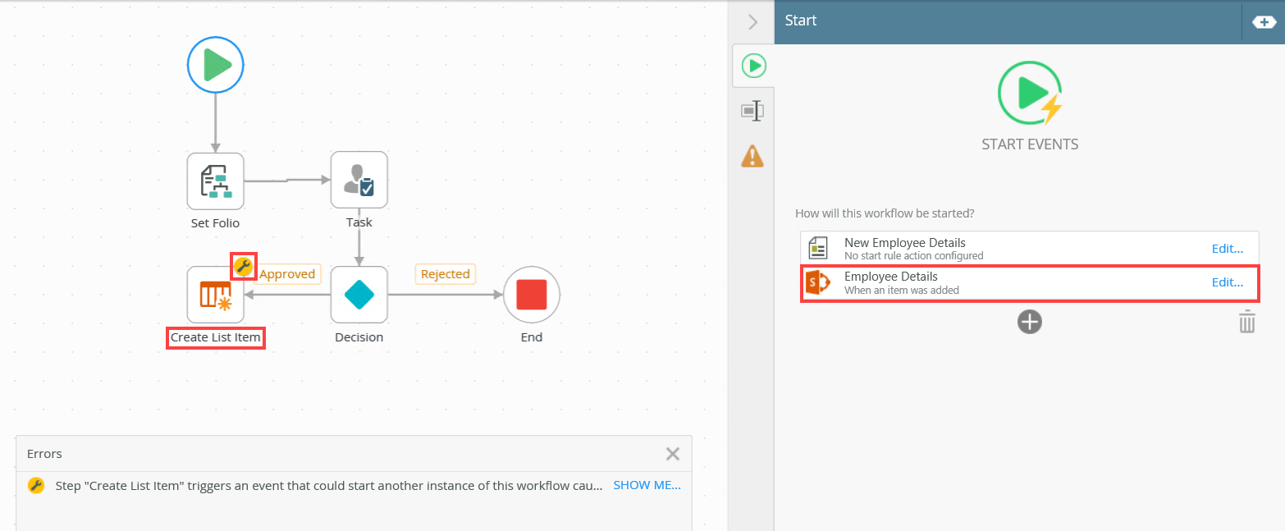Click the wrench warning badge on step
Image resolution: width=1285 pixels, height=531 pixels.
pos(243,266)
